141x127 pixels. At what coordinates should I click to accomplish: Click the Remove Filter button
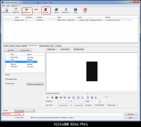point(25,50)
